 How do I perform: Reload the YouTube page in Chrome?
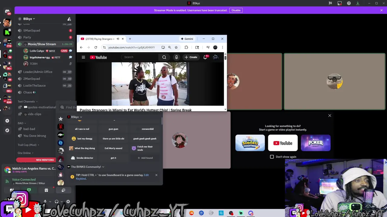pos(96,47)
